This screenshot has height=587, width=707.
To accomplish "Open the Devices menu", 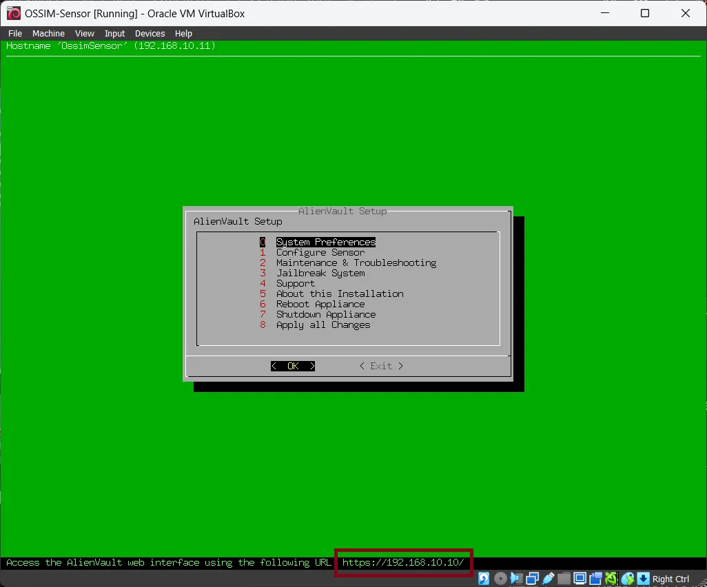I will coord(150,33).
